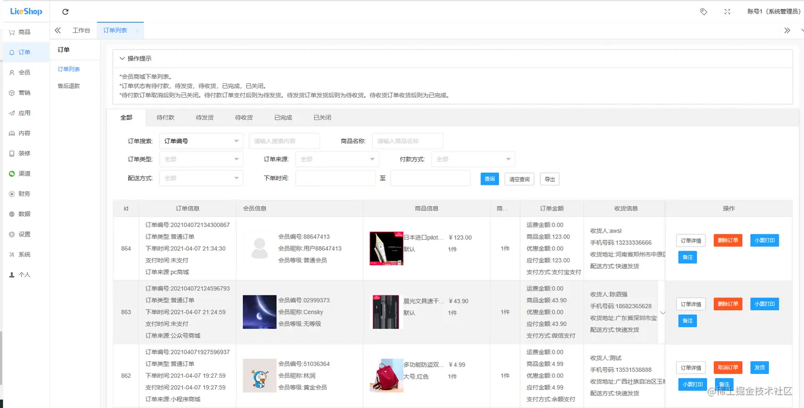Screen dimensions: 804x408
Task: Open the 应用 section in the sidebar
Action: coord(24,113)
